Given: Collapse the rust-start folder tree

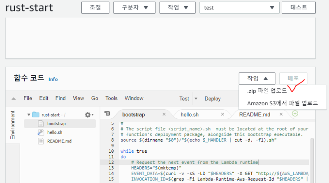Looking at the screenshot, I should (x=28, y=115).
